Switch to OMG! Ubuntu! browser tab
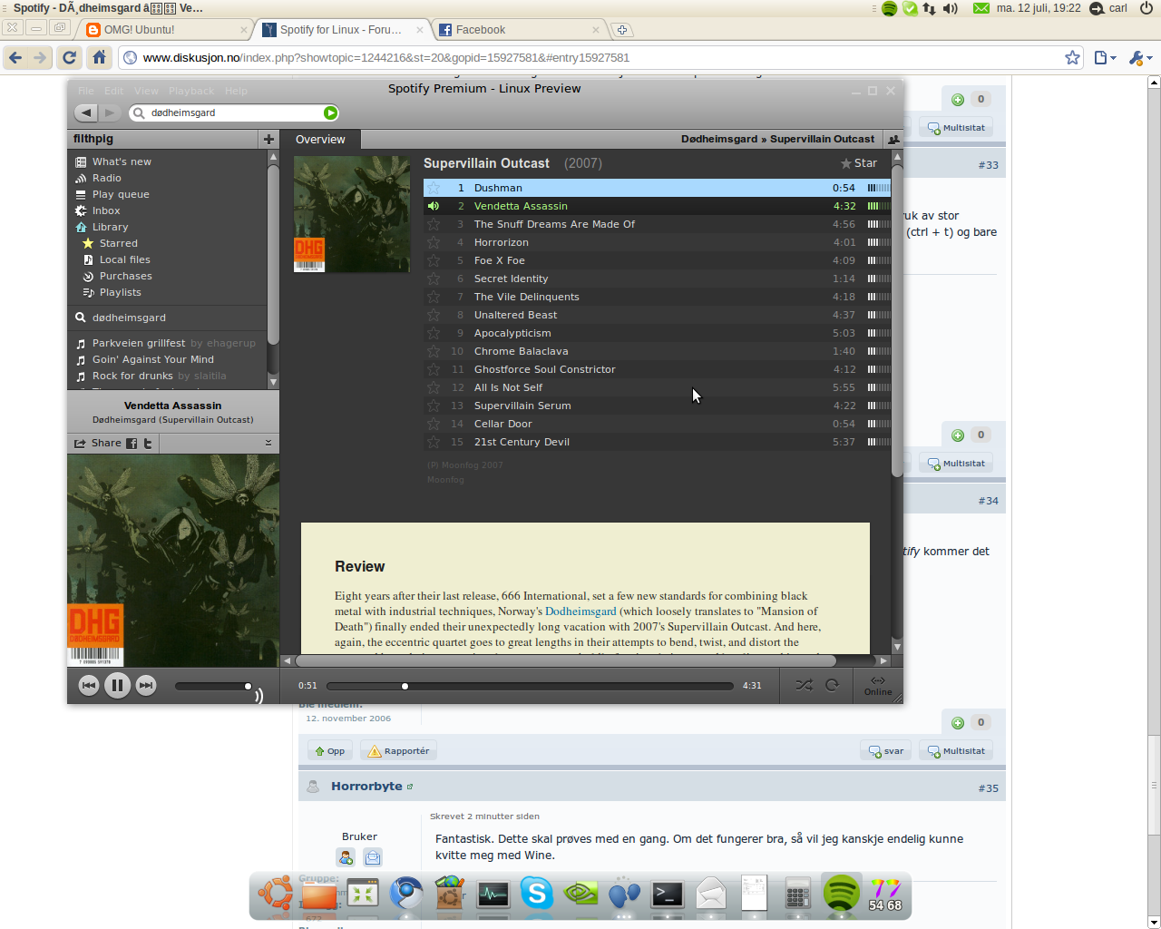1161x929 pixels. 163,30
